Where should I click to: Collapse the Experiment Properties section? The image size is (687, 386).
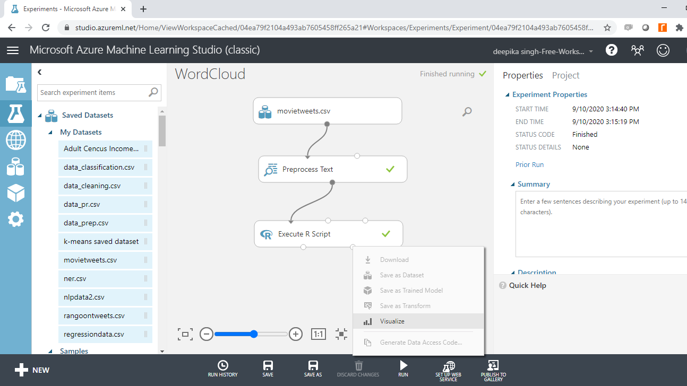point(506,95)
